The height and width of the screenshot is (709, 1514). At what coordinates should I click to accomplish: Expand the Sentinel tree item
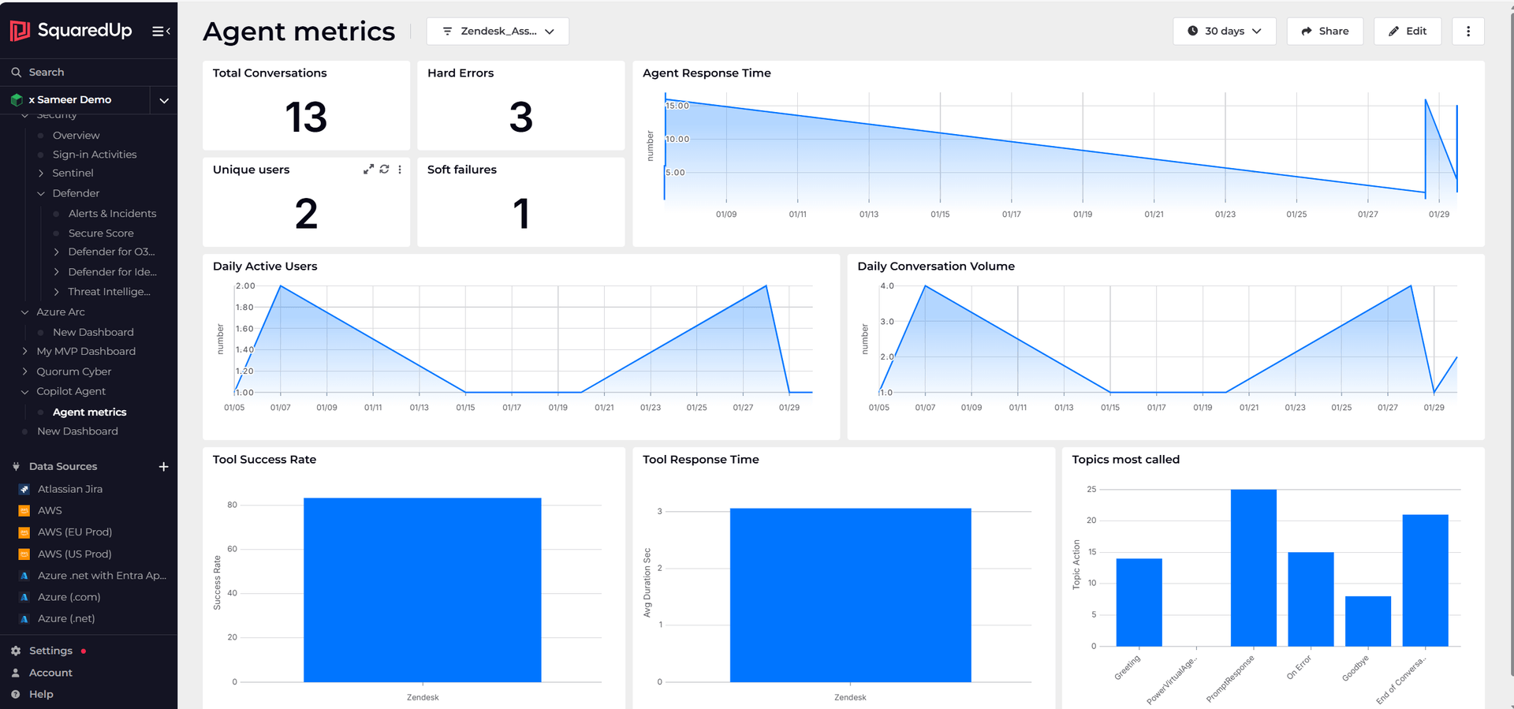[41, 174]
